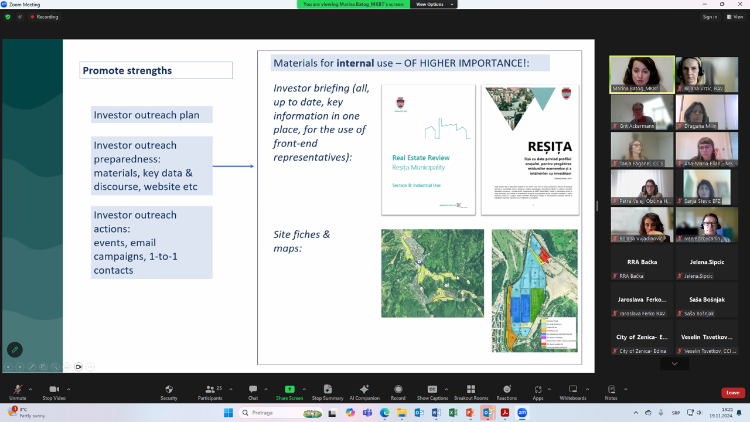Viewport: 750px width, 422px height.
Task: Select Biljana Vrzic, RAV video tile
Action: pos(707,74)
